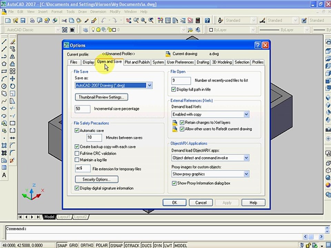
Task: Toggle Show Proxy Information dialog box
Action: [174, 183]
